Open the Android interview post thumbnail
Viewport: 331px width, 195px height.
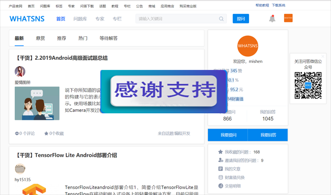click(37, 103)
